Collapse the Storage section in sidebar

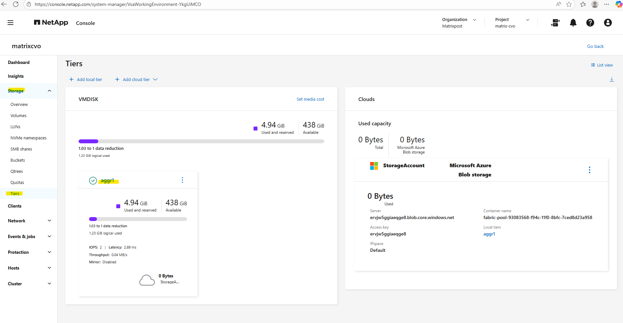pos(49,91)
